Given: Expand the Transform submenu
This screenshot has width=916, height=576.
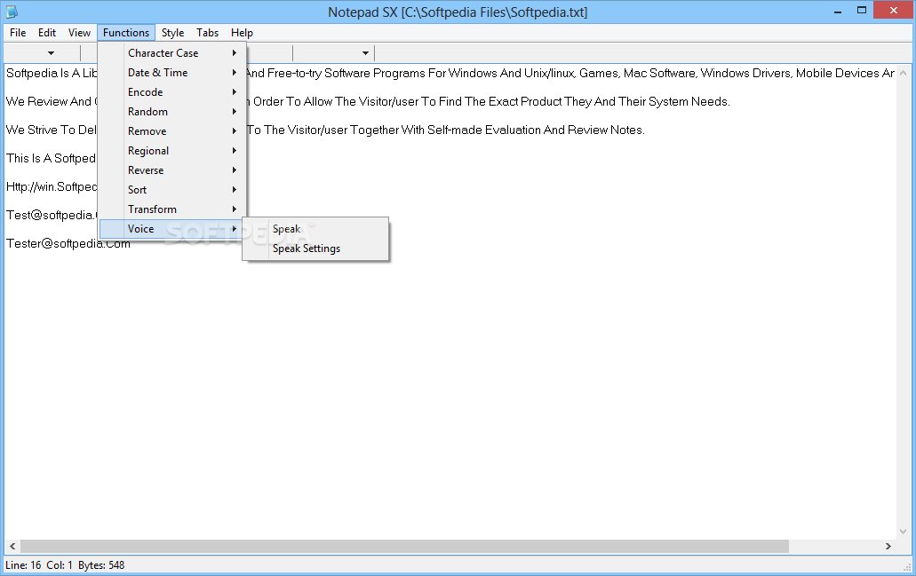Looking at the screenshot, I should pos(171,209).
